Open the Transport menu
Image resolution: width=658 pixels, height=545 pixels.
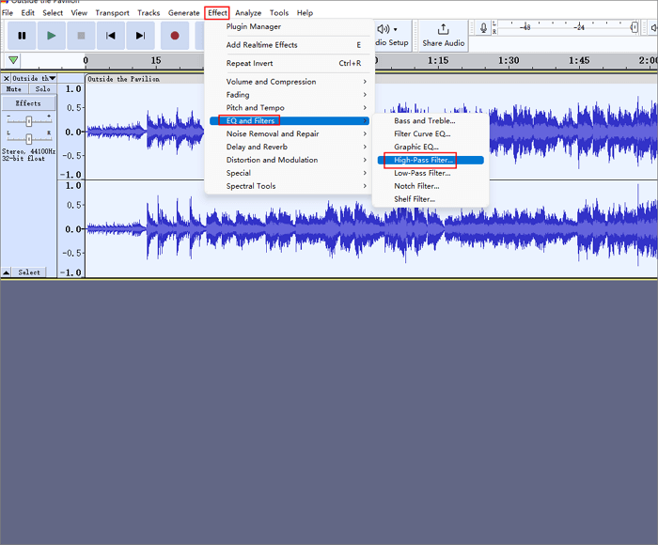pyautogui.click(x=112, y=13)
